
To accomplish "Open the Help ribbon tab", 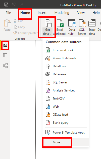I will (96, 13).
